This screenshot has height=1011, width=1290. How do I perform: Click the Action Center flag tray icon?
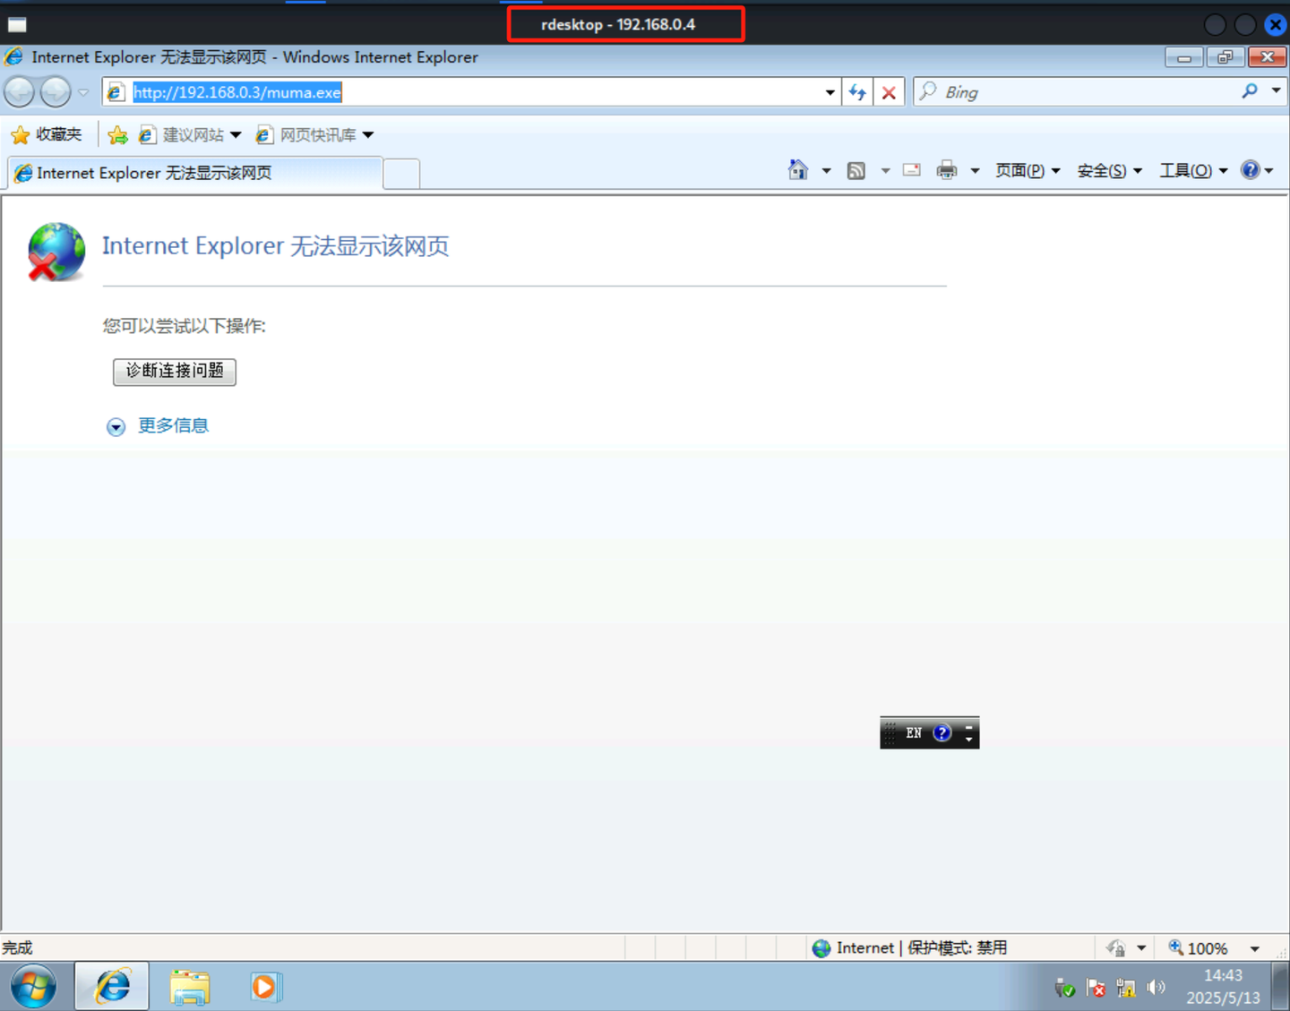(x=1095, y=988)
